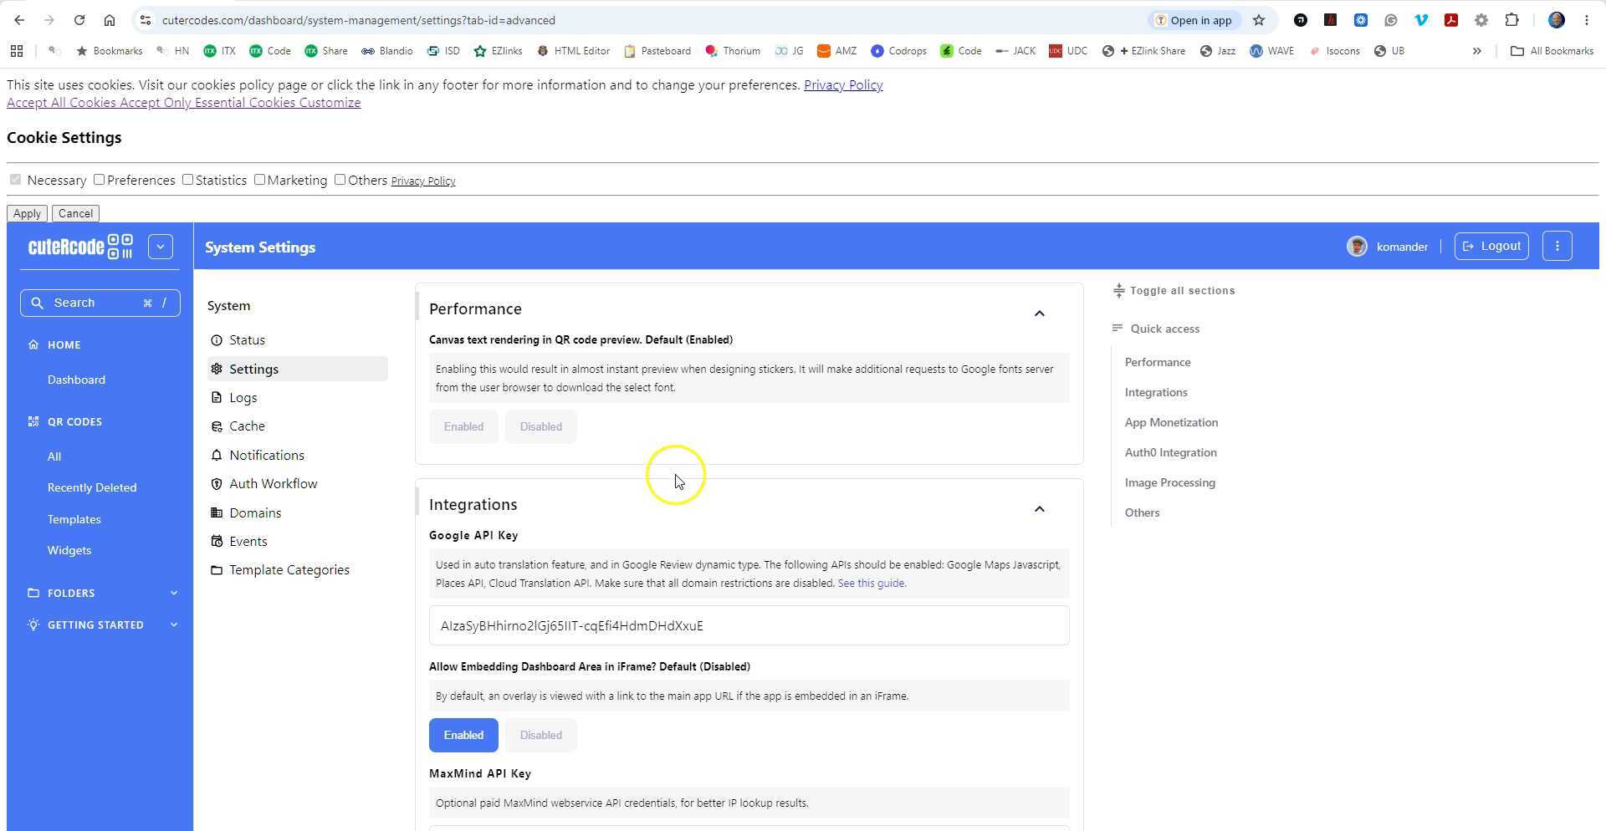Disable embedding dashboard in iFrame
The width and height of the screenshot is (1606, 831).
[540, 736]
